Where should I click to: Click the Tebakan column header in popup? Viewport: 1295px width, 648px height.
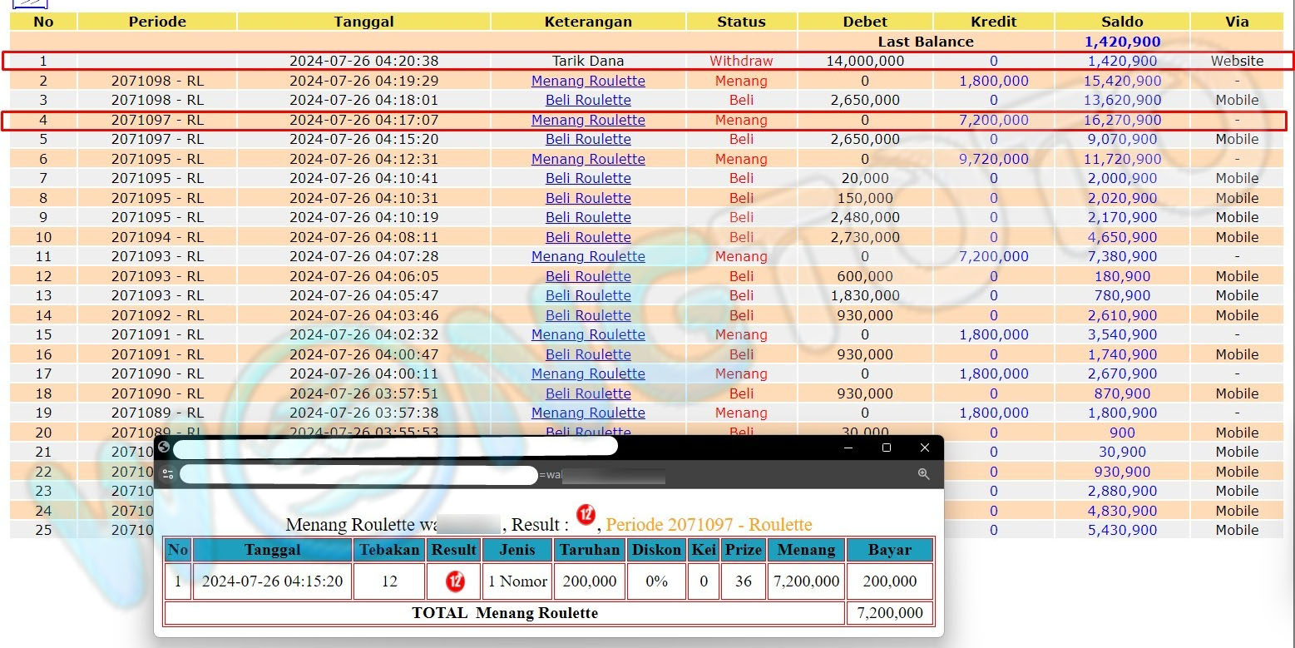389,550
